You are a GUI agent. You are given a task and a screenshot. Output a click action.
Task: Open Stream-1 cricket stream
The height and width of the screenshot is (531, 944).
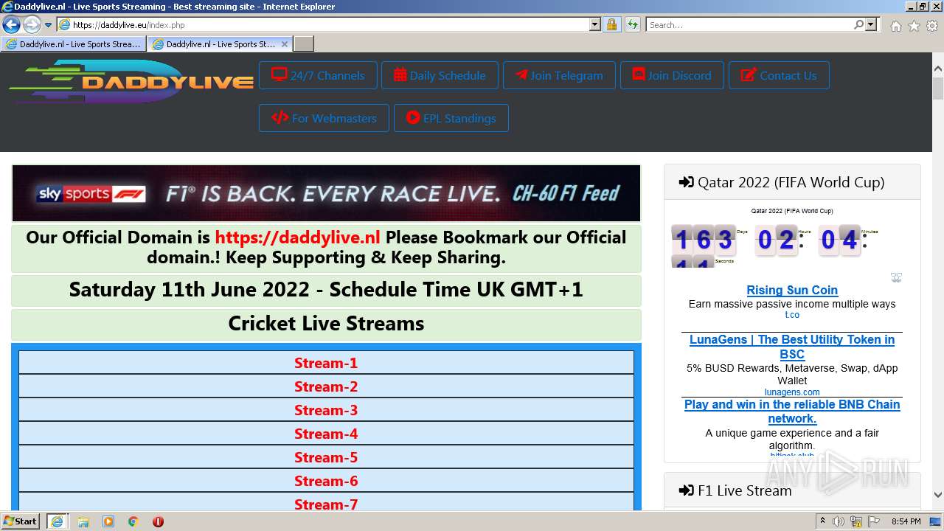pyautogui.click(x=326, y=363)
